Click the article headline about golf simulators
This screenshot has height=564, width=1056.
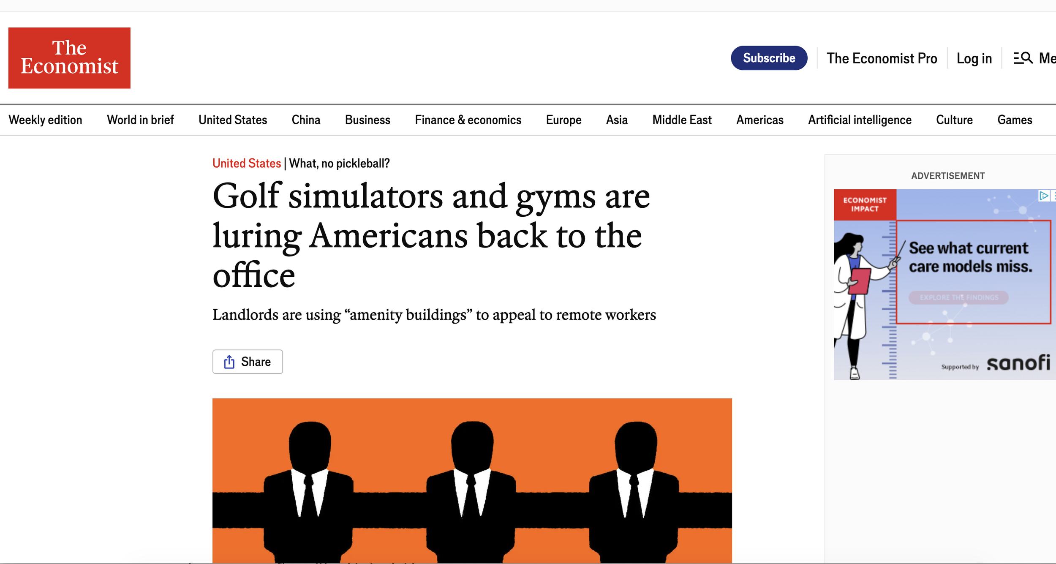tap(431, 235)
